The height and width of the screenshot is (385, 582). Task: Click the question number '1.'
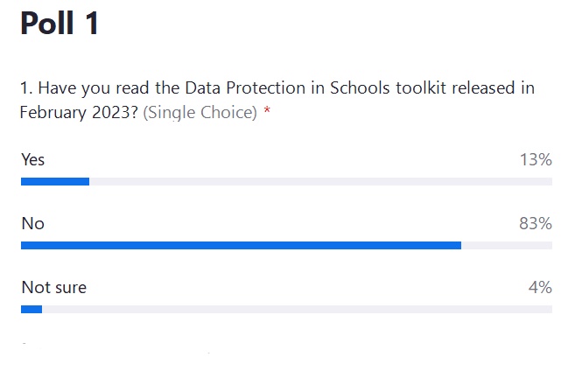pos(27,88)
